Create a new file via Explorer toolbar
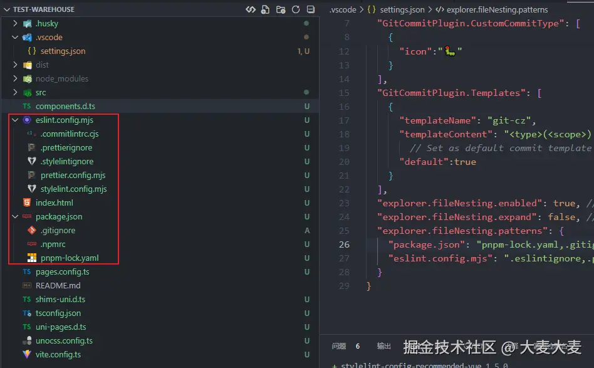 (x=266, y=9)
